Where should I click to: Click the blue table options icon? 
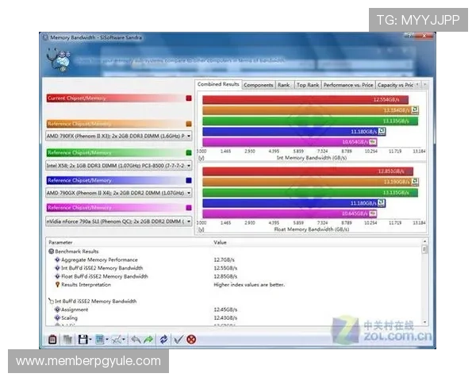point(100,340)
